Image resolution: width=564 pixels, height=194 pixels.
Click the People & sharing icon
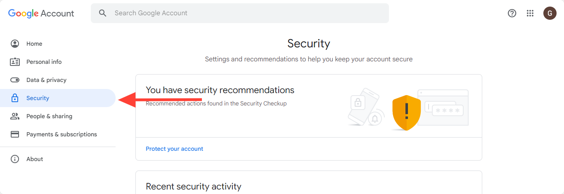coord(15,116)
